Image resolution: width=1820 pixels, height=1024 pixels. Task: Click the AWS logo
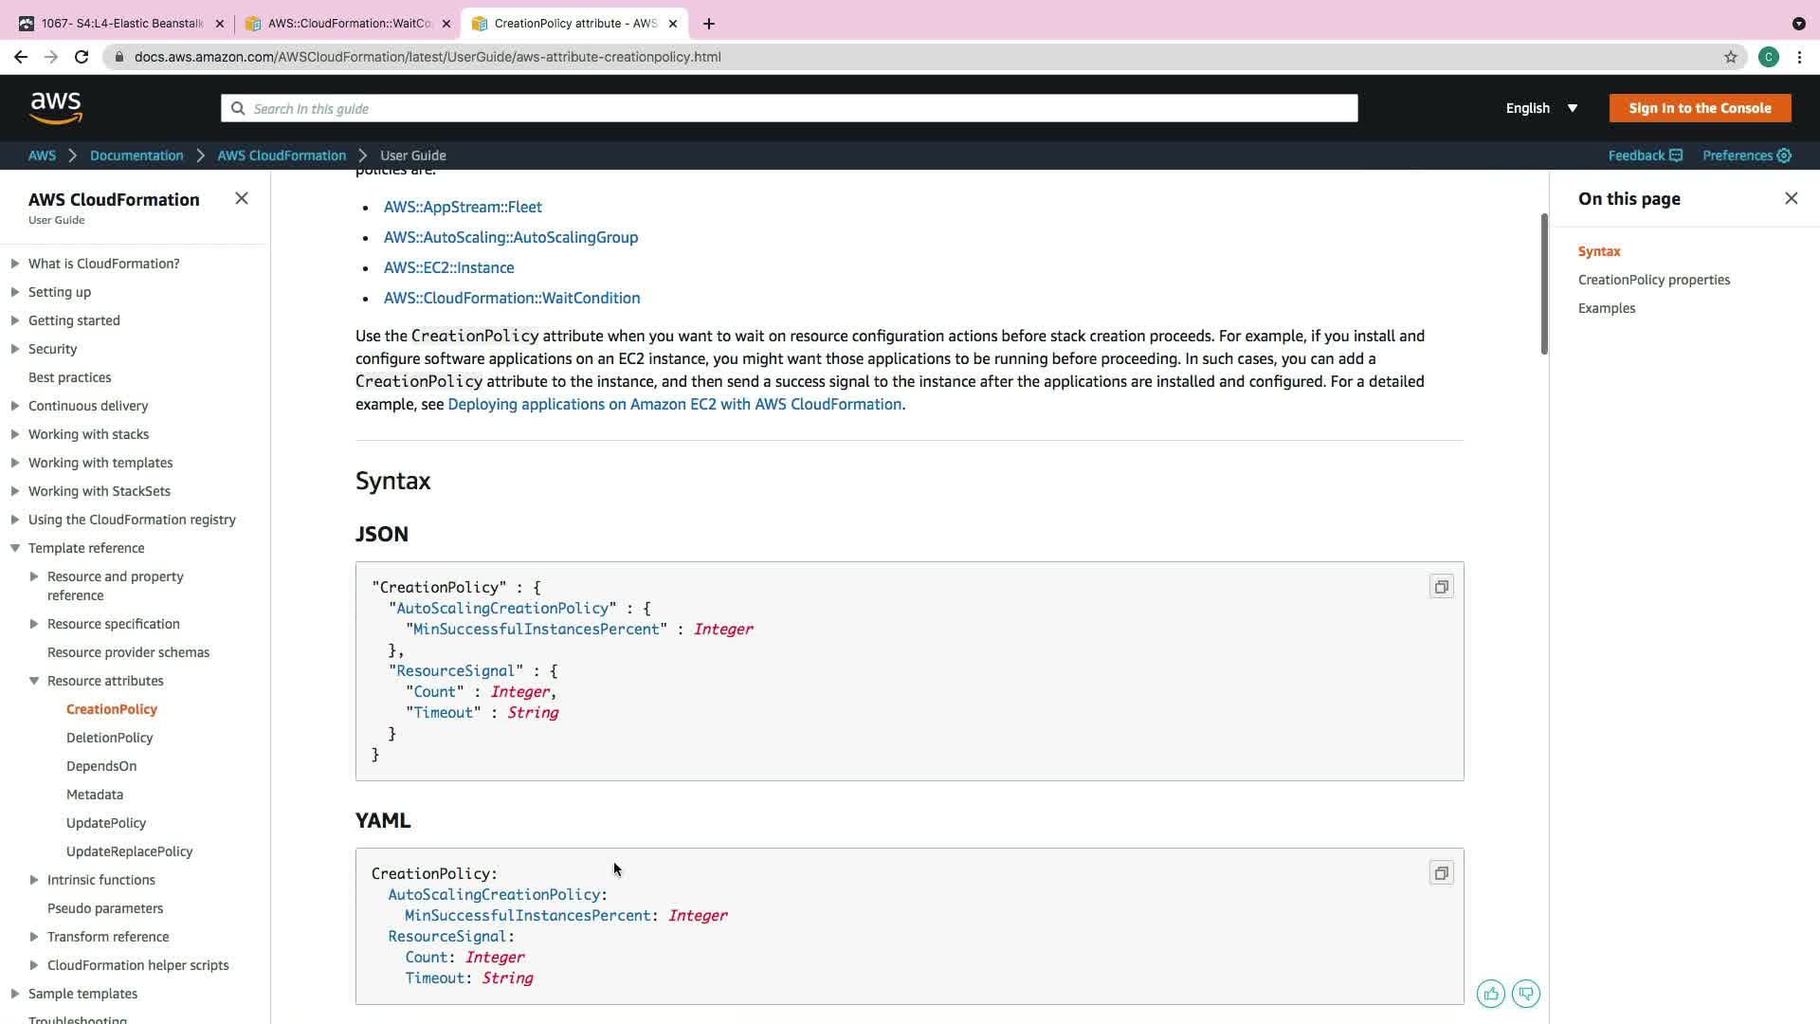point(56,108)
